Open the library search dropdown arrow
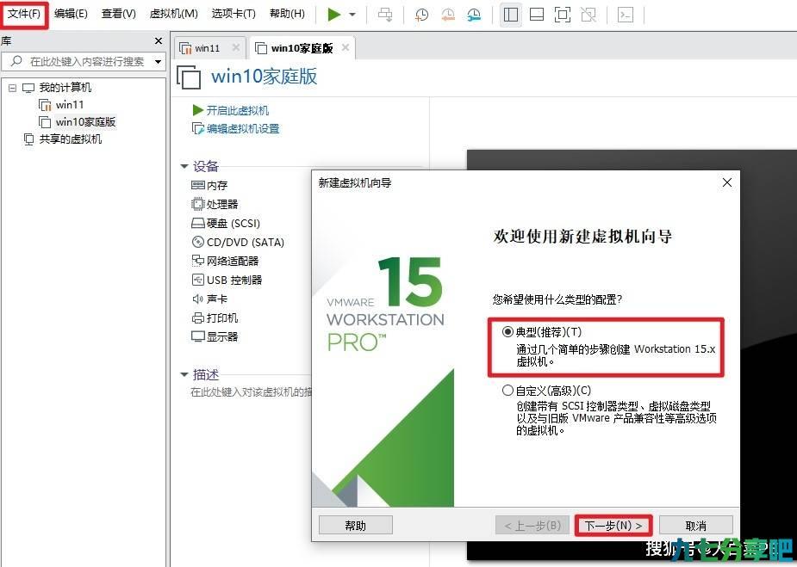Screen dimensions: 797x567 (158, 62)
